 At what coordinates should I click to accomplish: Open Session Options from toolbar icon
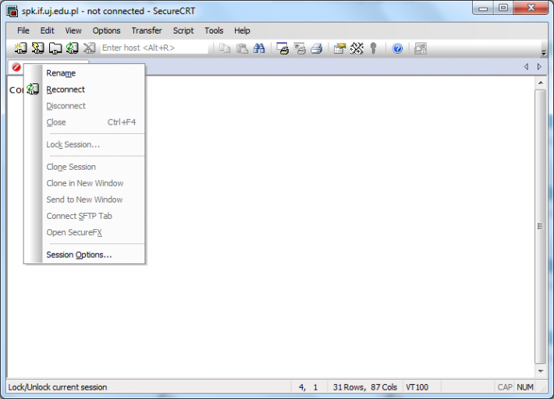click(x=339, y=48)
